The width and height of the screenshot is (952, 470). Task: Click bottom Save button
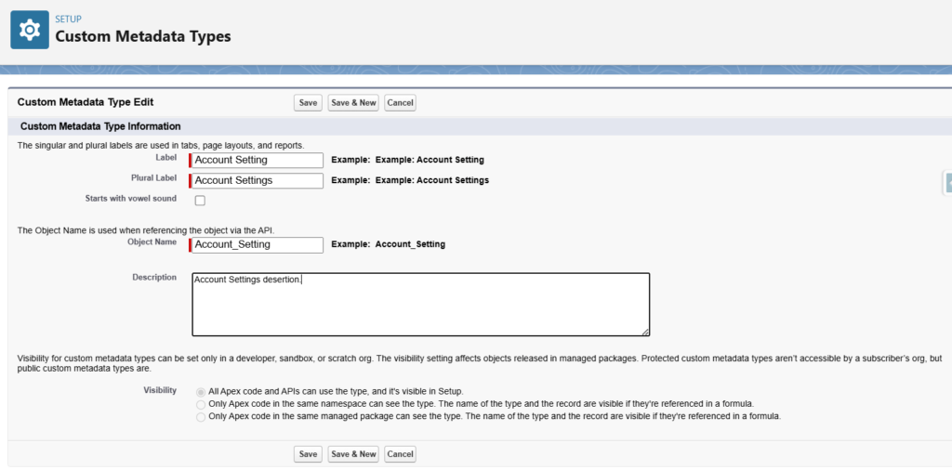308,453
